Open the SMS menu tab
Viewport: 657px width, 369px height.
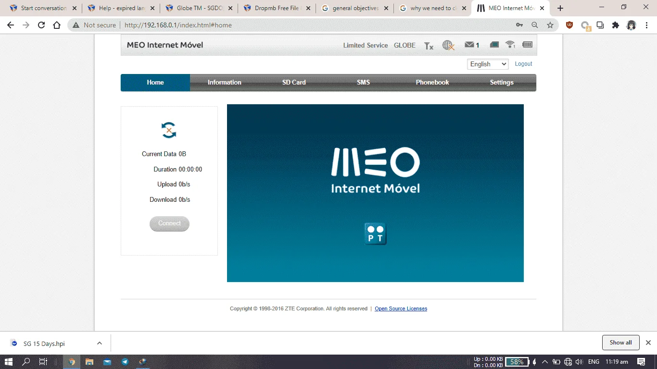click(x=363, y=82)
